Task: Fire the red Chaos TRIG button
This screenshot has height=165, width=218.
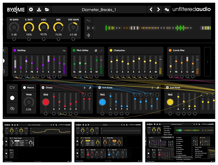Action: tap(46, 102)
